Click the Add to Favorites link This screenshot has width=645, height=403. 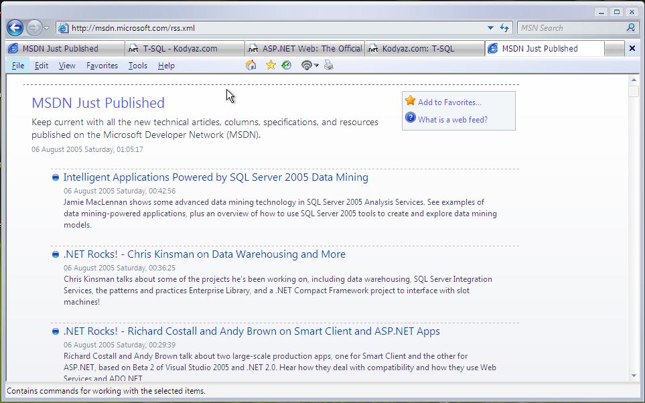[449, 102]
